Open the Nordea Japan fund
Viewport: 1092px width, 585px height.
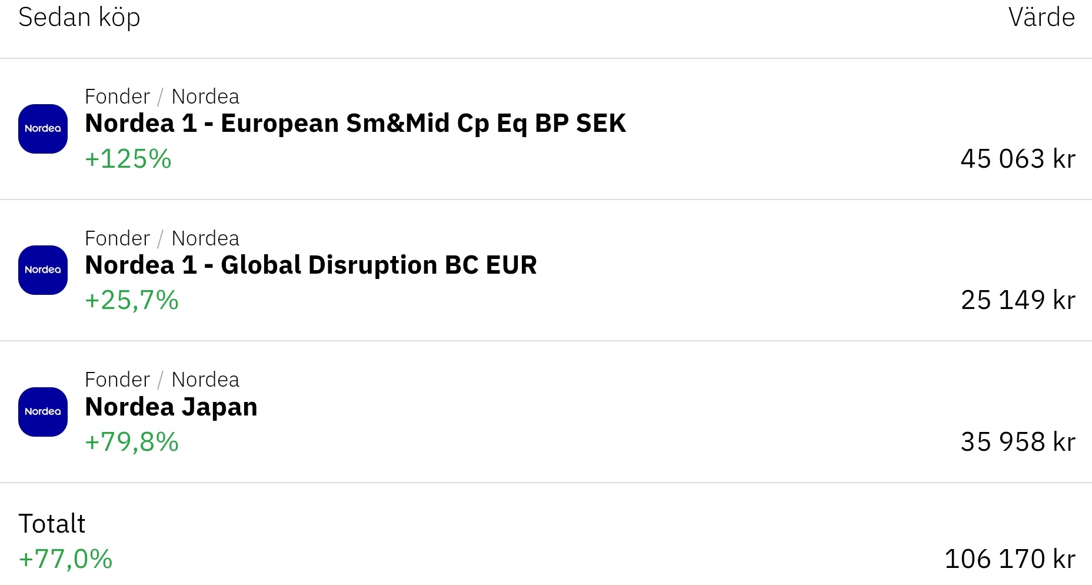(171, 407)
